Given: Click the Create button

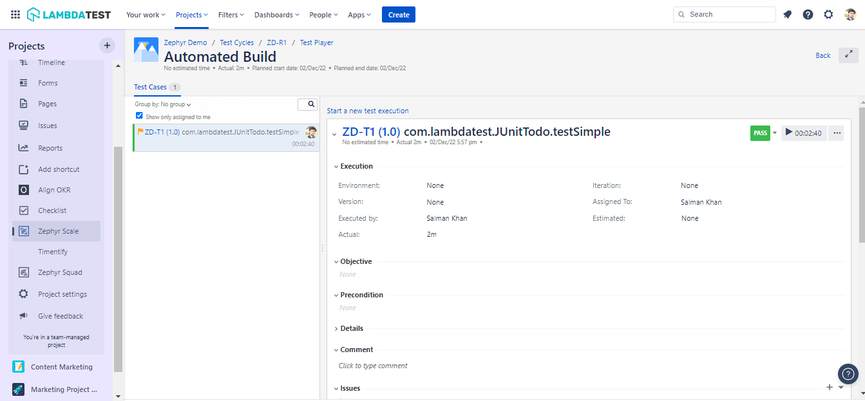Looking at the screenshot, I should [398, 14].
